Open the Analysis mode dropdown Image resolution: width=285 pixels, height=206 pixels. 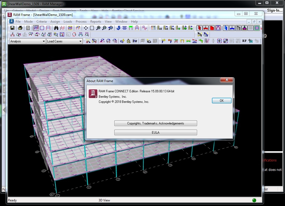28,41
